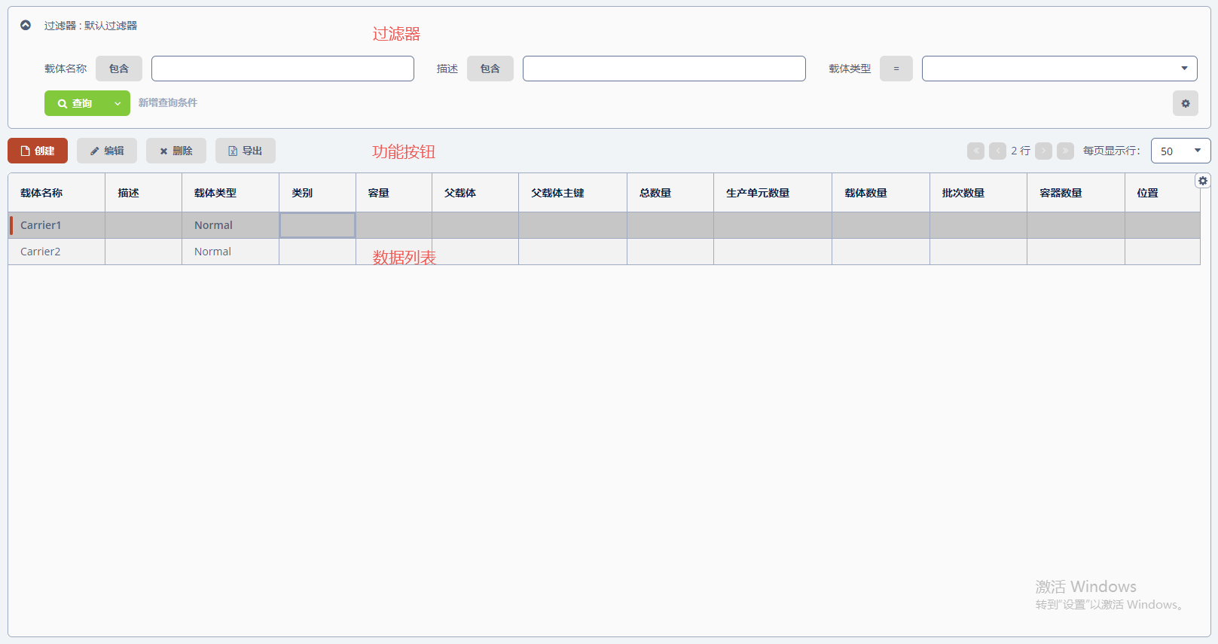Image resolution: width=1218 pixels, height=644 pixels.
Task: Go to the next page of results
Action: click(1043, 151)
